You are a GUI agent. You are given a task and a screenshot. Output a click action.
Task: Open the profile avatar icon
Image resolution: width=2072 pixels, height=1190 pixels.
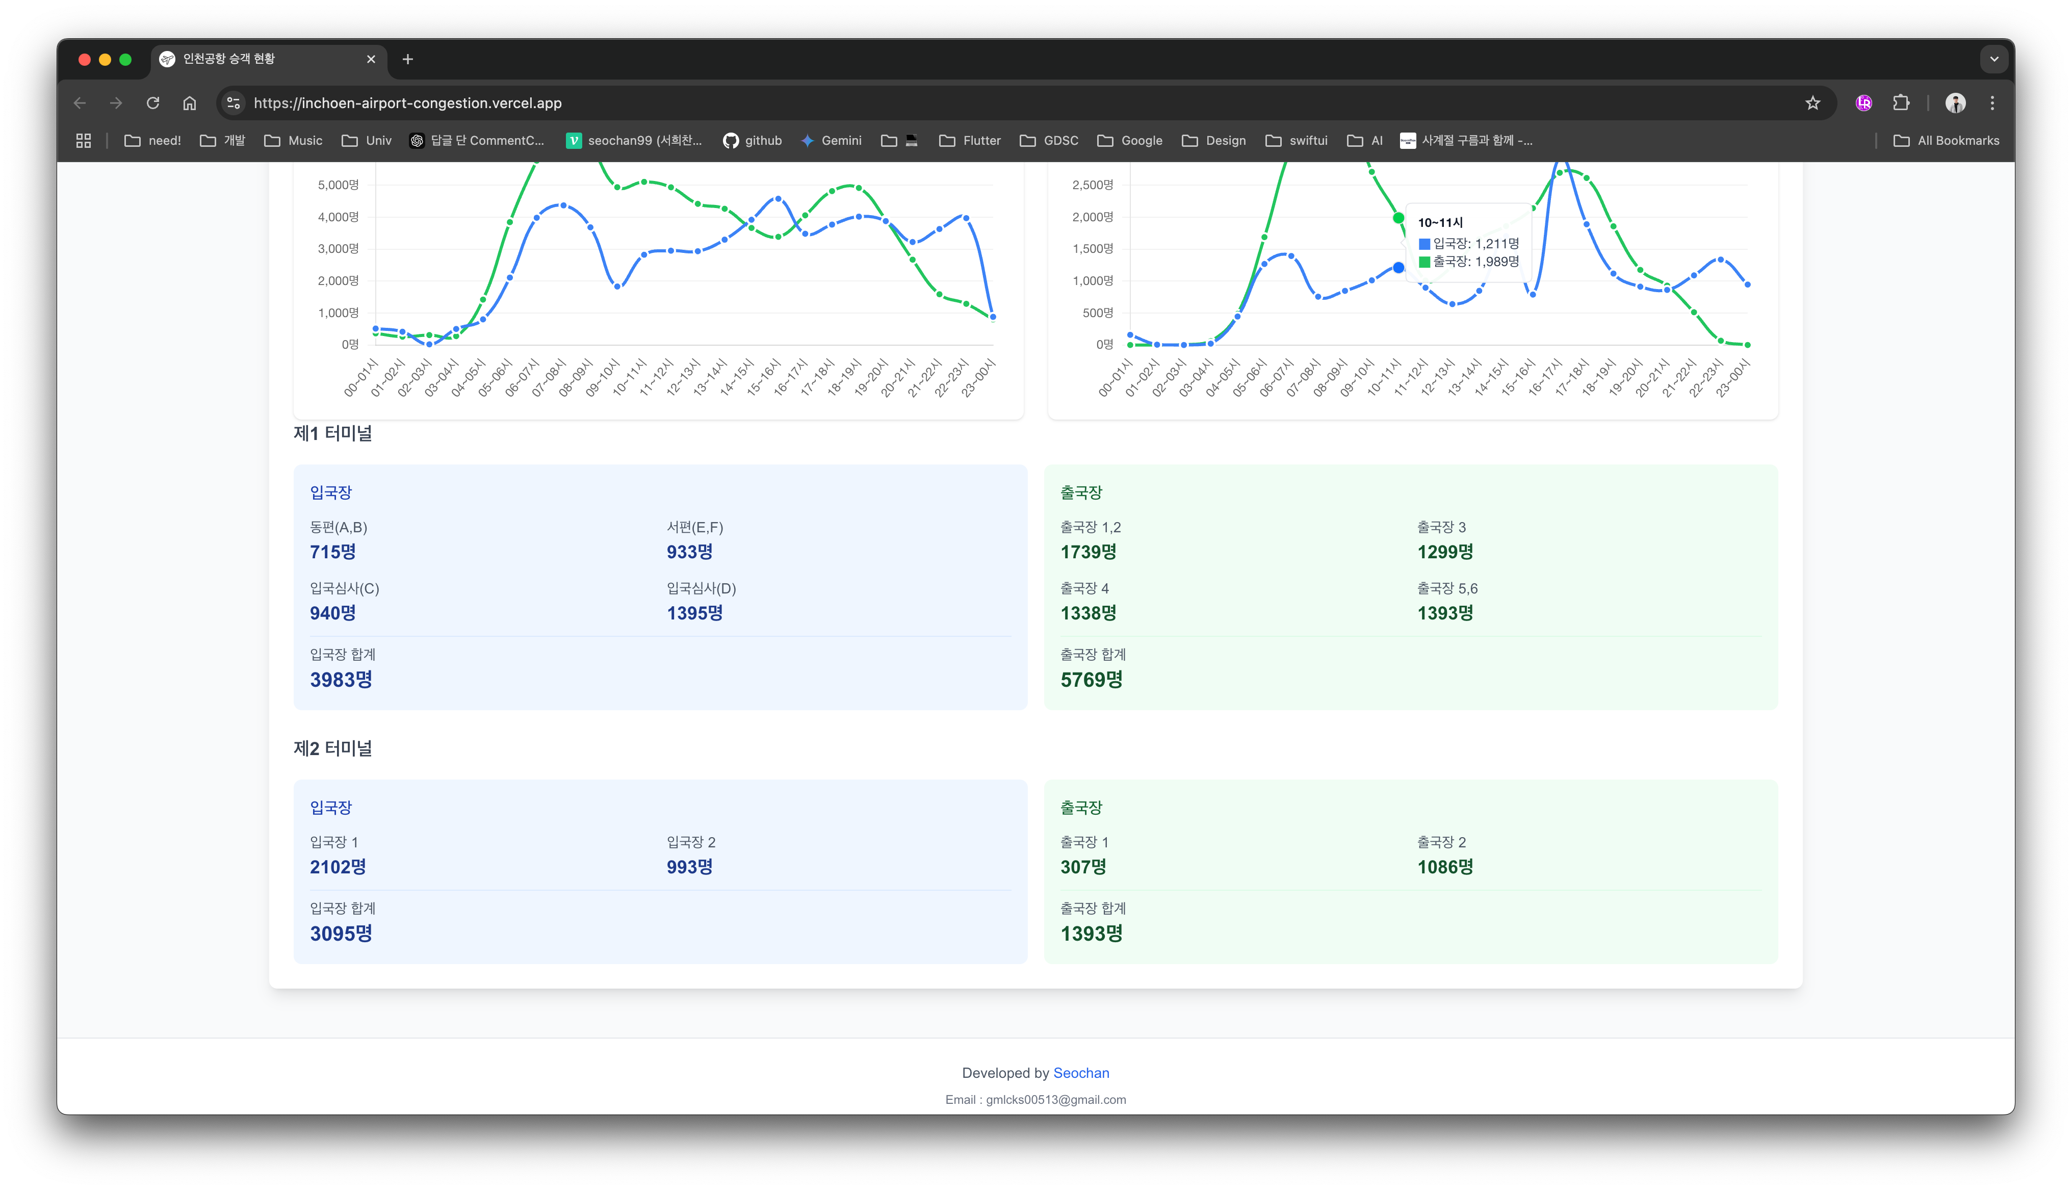(x=1955, y=103)
